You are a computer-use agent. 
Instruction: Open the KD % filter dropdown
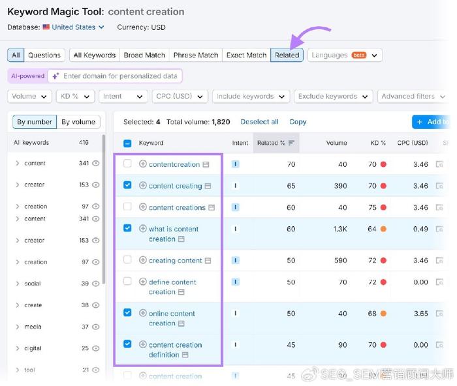[75, 96]
